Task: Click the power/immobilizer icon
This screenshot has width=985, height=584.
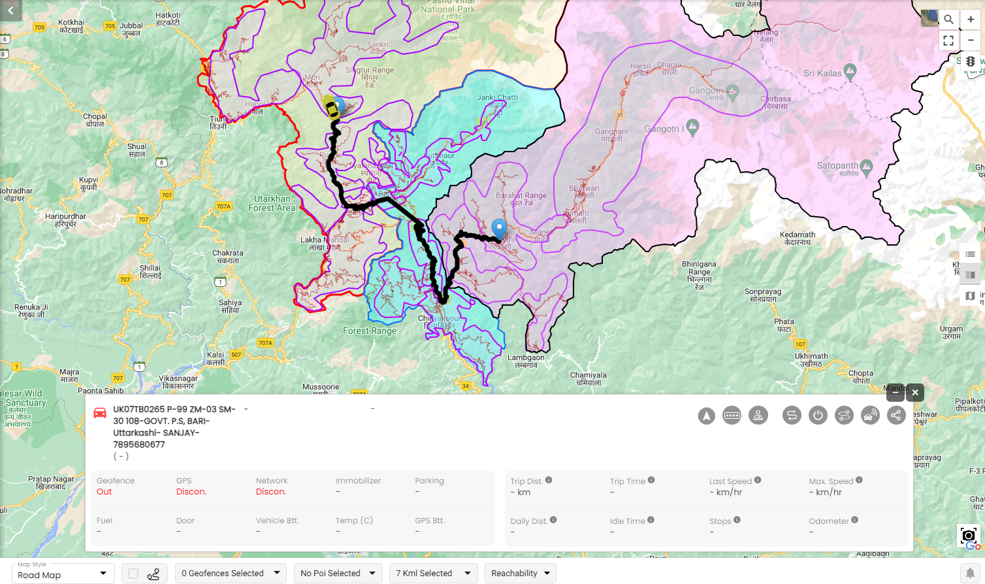Action: [818, 415]
